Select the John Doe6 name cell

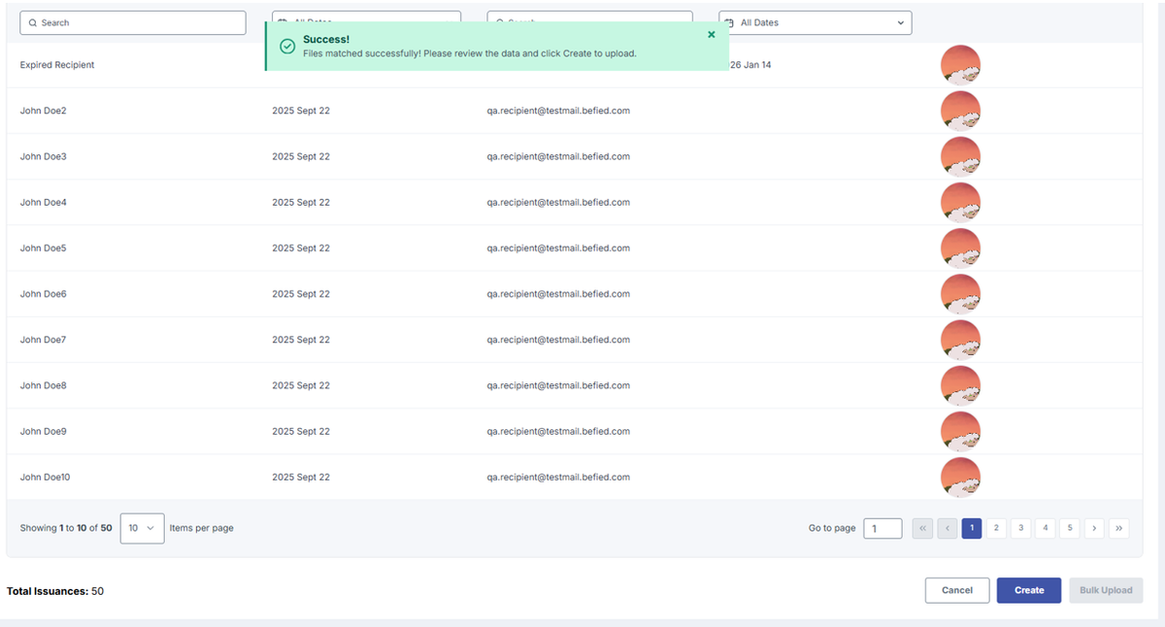[x=44, y=294]
